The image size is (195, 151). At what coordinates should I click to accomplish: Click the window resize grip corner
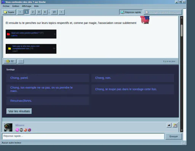coord(184,143)
